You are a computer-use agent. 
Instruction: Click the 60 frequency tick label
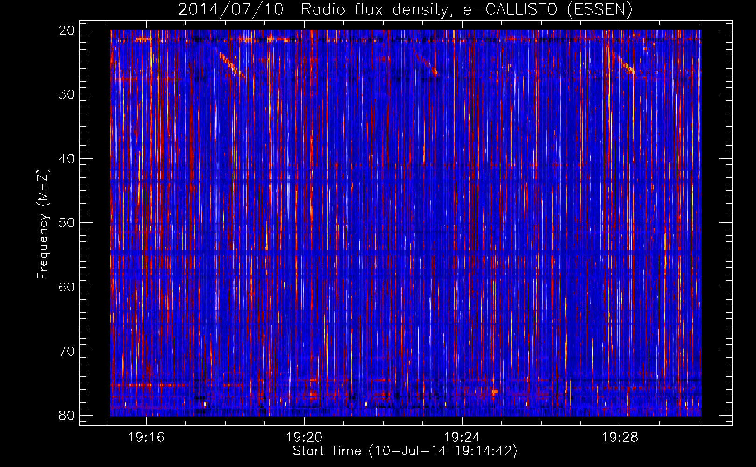point(67,287)
